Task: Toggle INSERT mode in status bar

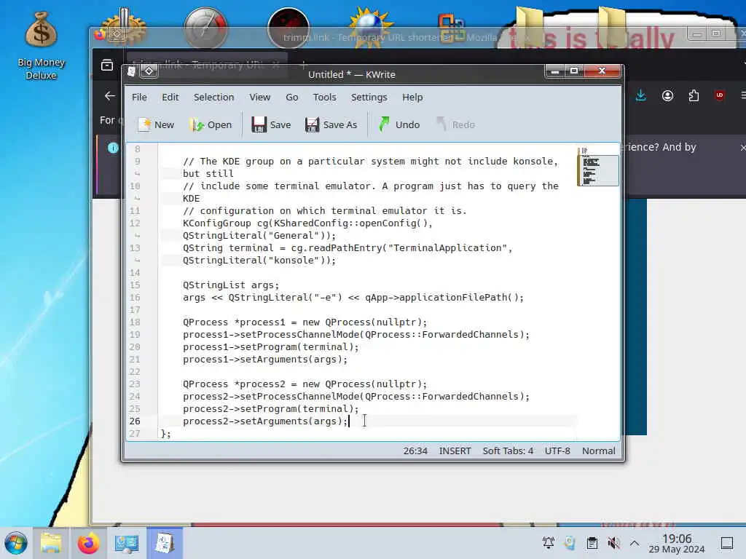Action: click(x=455, y=451)
